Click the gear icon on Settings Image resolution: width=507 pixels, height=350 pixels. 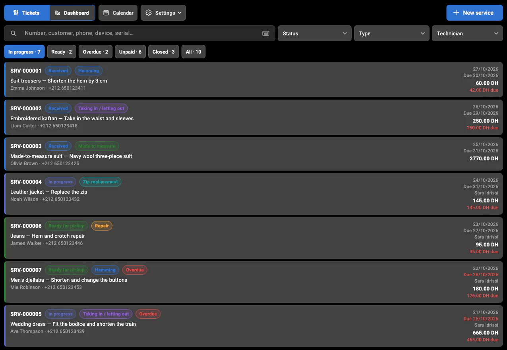tap(149, 13)
